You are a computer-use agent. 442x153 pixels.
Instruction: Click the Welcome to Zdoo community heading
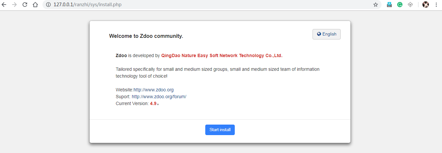click(146, 36)
